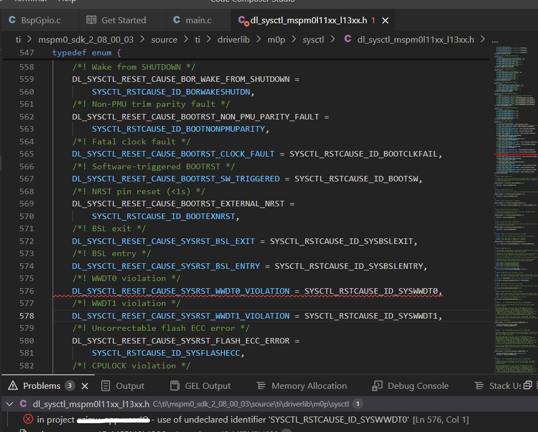Screen dimensions: 538x432
Task: Click the code minimap overview
Action: 516,209
